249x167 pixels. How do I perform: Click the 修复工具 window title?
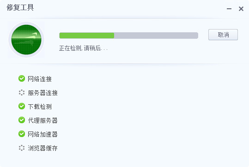coord(20,7)
